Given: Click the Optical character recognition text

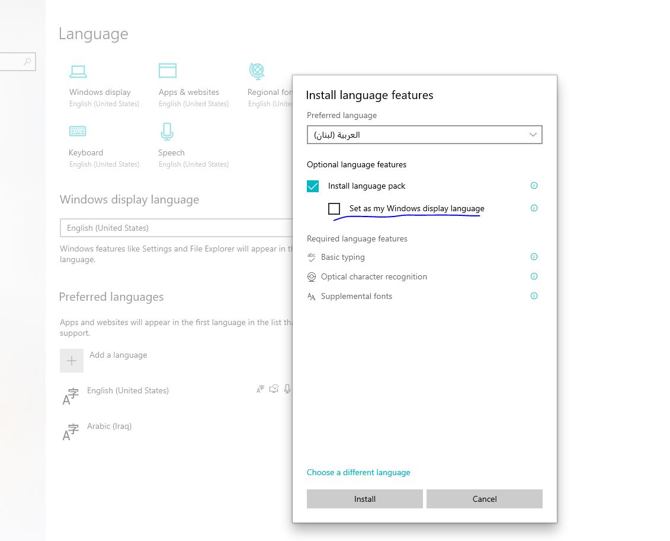Looking at the screenshot, I should click(374, 277).
